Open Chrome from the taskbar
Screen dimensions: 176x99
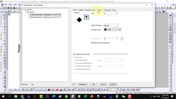click(22, 97)
